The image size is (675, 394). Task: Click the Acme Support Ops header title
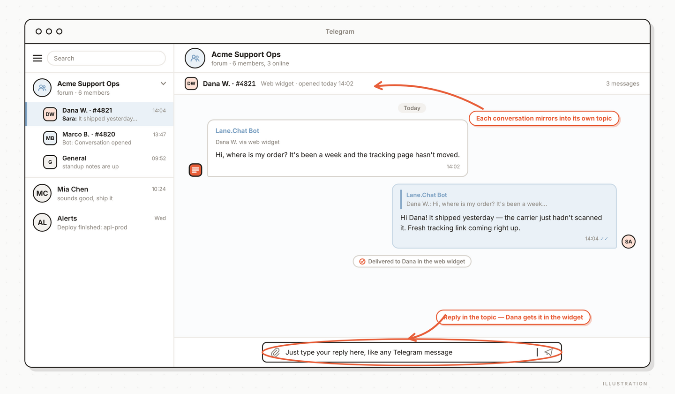click(x=246, y=54)
